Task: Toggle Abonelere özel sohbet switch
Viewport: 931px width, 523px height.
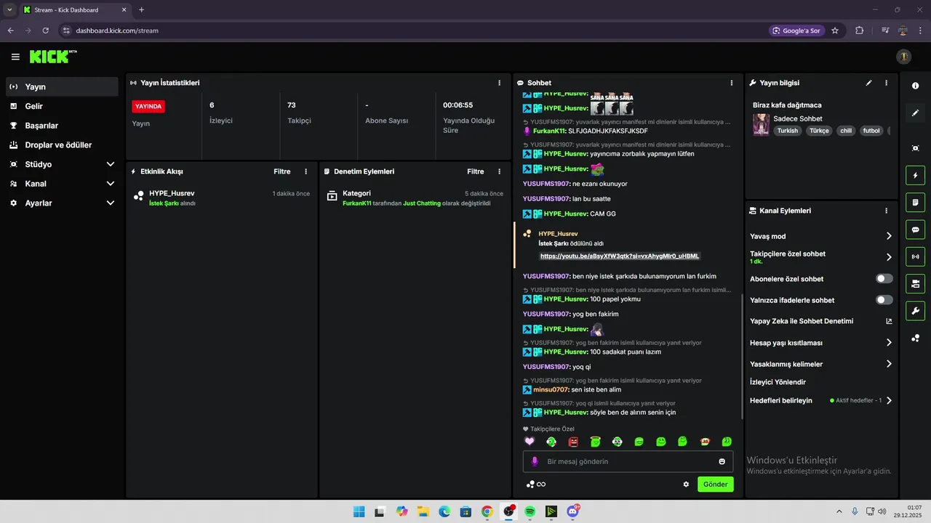Action: coord(884,279)
